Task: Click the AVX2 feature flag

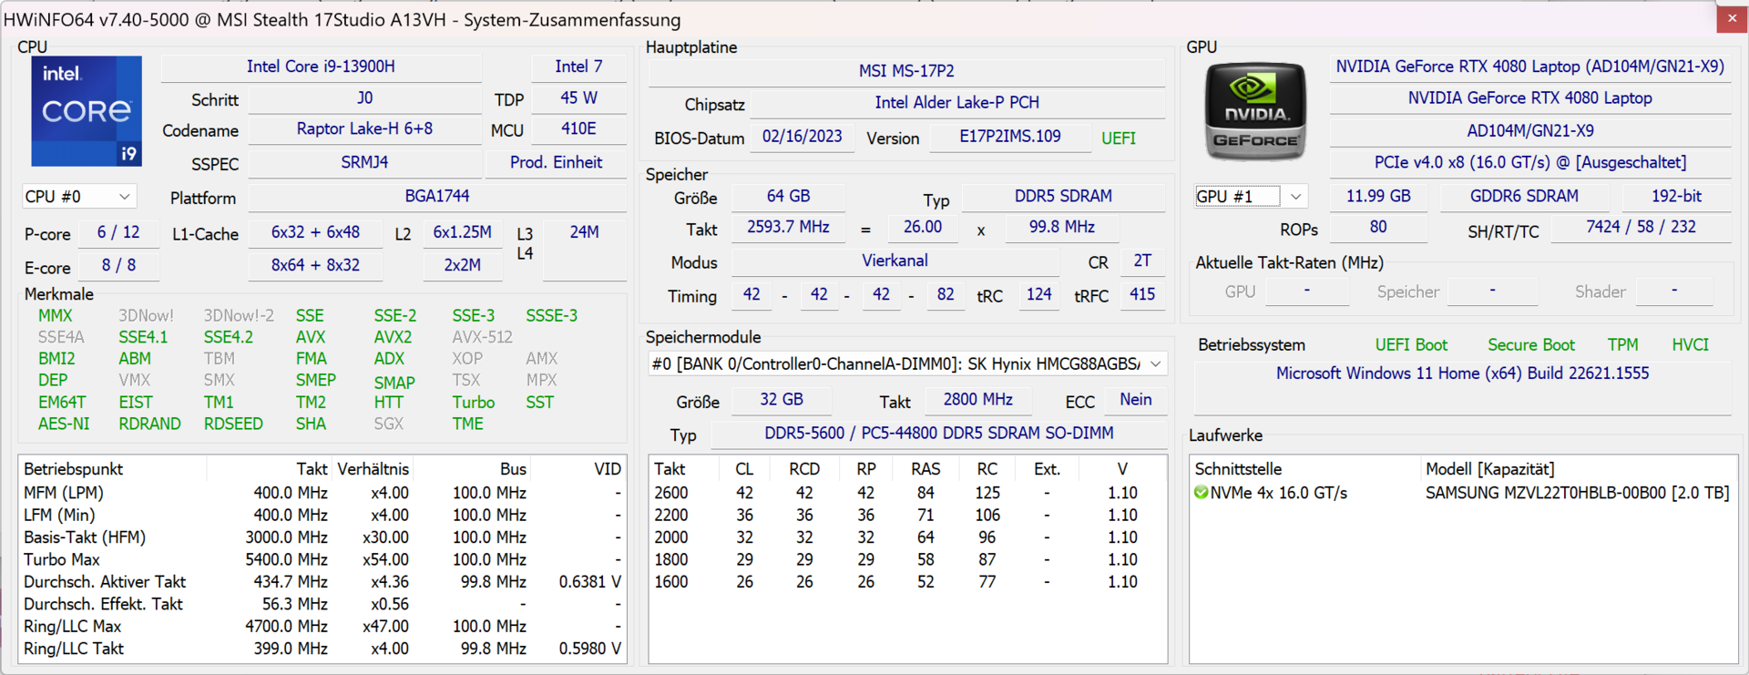Action: tap(393, 337)
